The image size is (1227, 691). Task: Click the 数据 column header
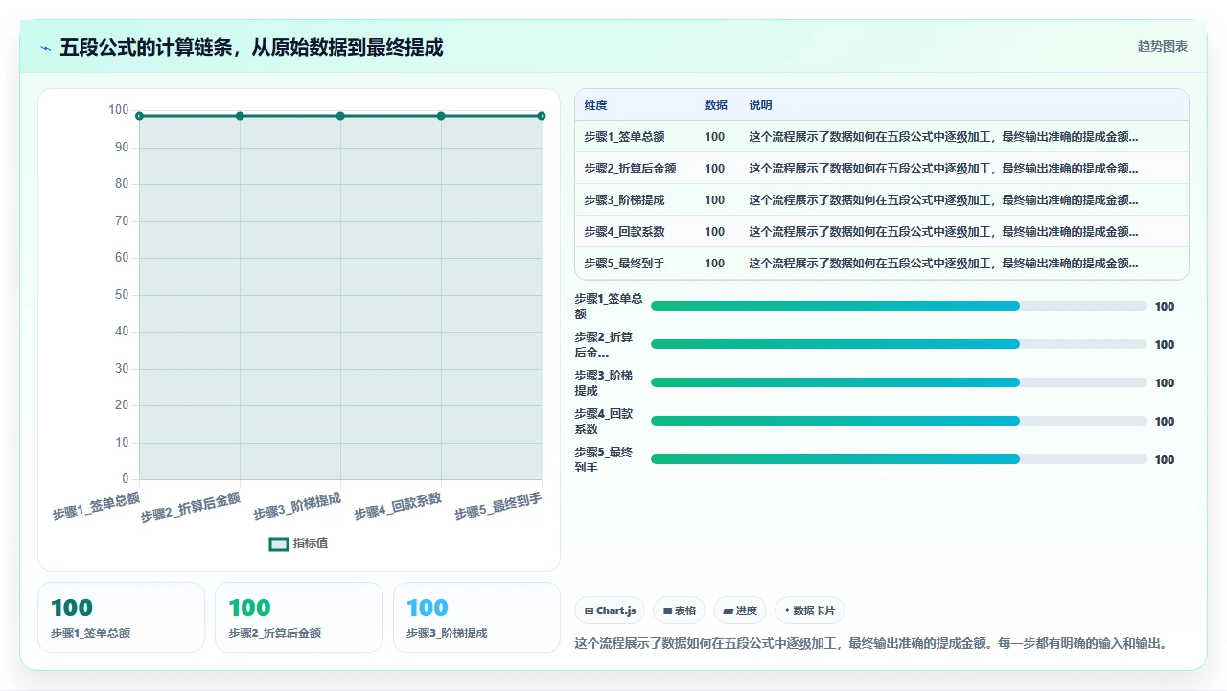[716, 105]
